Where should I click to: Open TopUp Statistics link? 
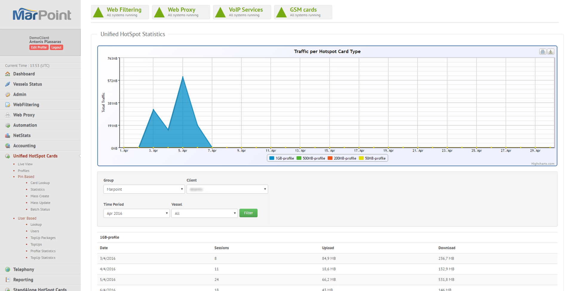(x=43, y=258)
